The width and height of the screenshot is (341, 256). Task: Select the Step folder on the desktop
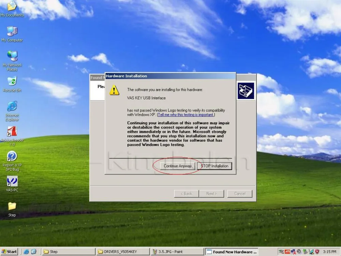click(12, 209)
